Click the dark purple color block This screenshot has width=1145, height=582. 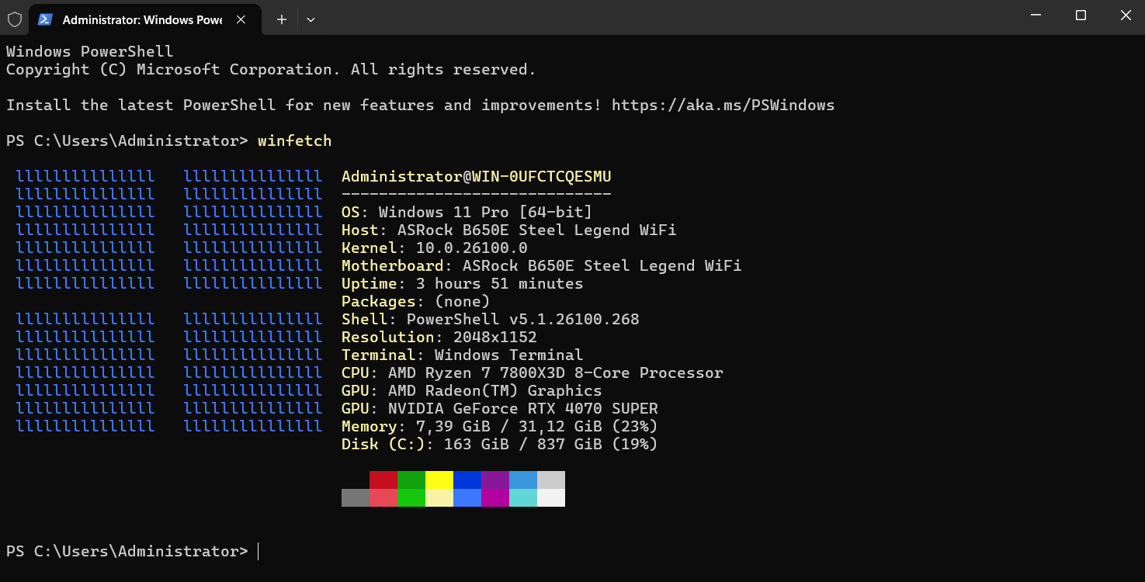point(495,480)
